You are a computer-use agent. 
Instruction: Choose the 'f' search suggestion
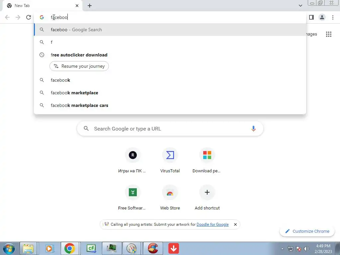pos(170,42)
